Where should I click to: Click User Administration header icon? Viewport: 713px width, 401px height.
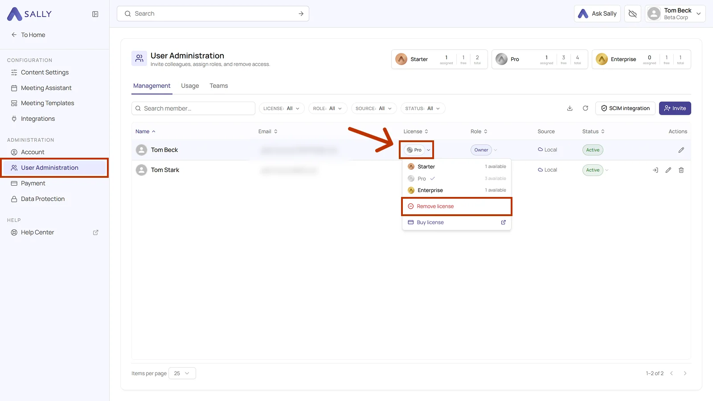(x=139, y=58)
